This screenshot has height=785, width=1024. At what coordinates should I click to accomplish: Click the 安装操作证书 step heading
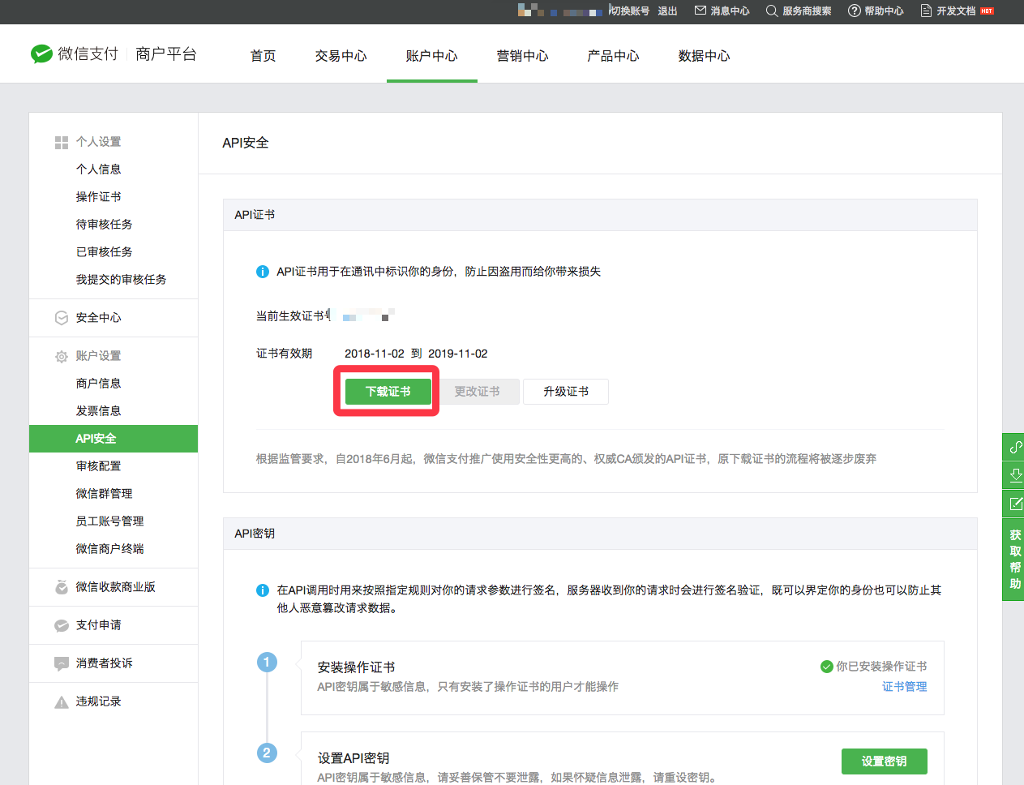point(357,667)
